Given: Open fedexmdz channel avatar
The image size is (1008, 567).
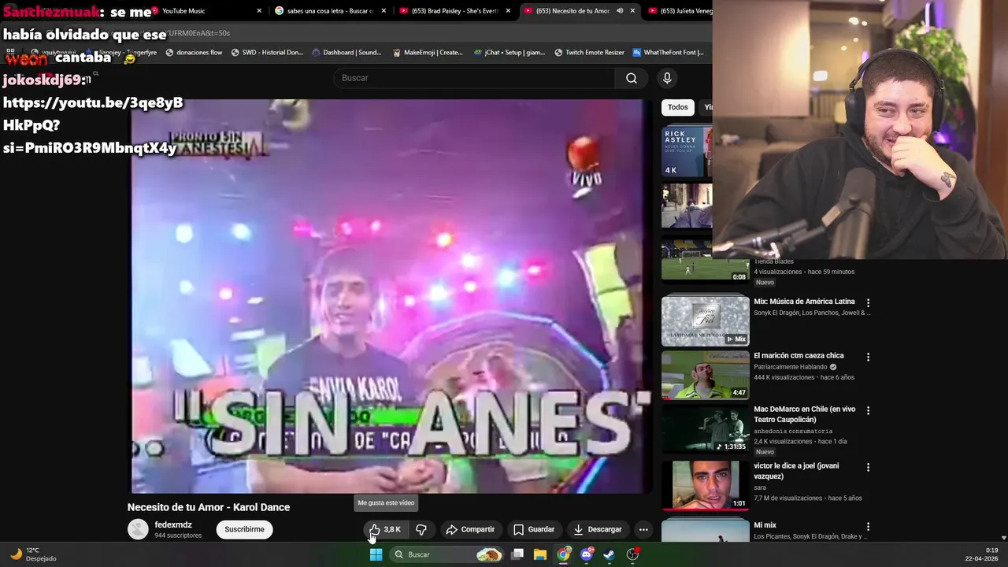Looking at the screenshot, I should (138, 529).
